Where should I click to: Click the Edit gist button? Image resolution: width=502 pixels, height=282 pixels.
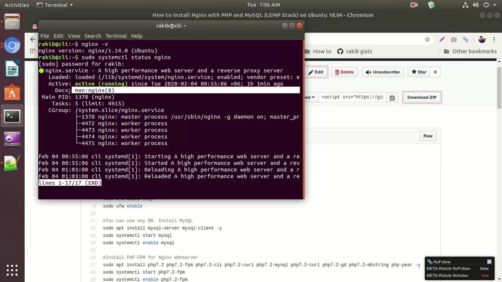(x=316, y=72)
